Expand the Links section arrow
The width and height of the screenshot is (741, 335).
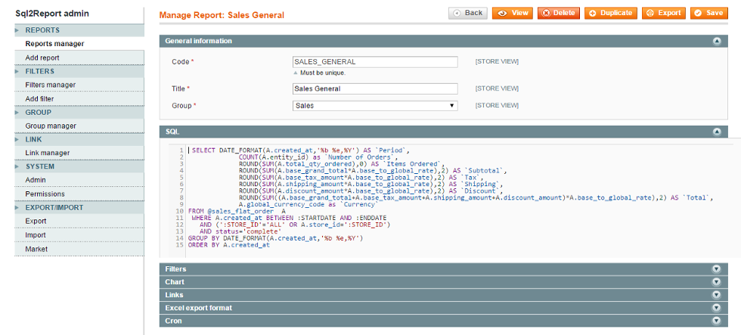tap(717, 295)
